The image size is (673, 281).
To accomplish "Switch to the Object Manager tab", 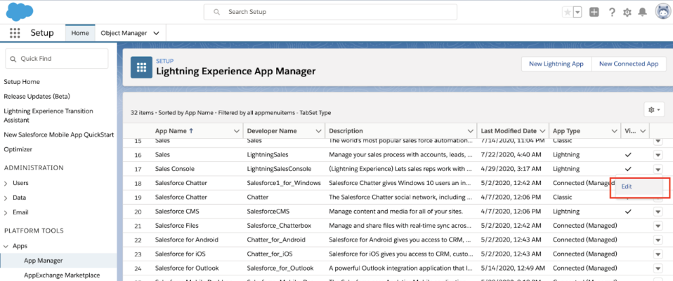I will 124,33.
